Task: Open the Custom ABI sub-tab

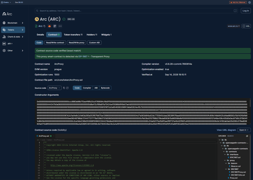Action: (x=95, y=43)
